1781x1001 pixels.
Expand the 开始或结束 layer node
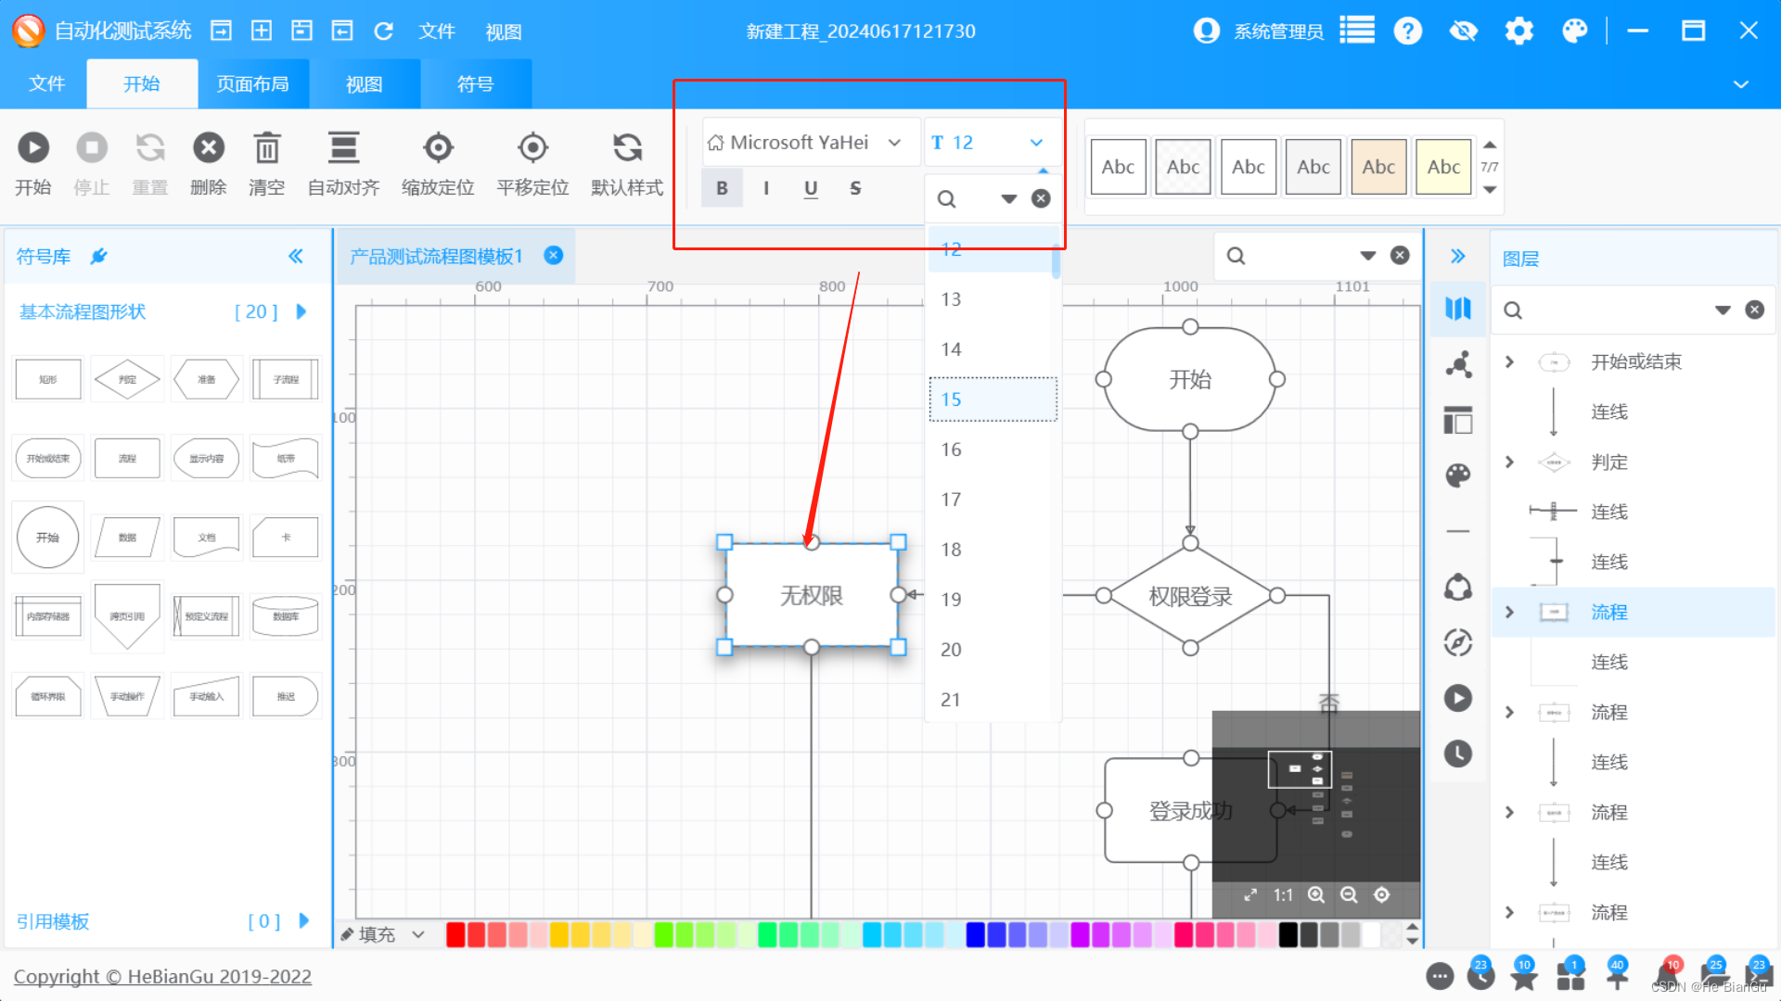pos(1509,361)
